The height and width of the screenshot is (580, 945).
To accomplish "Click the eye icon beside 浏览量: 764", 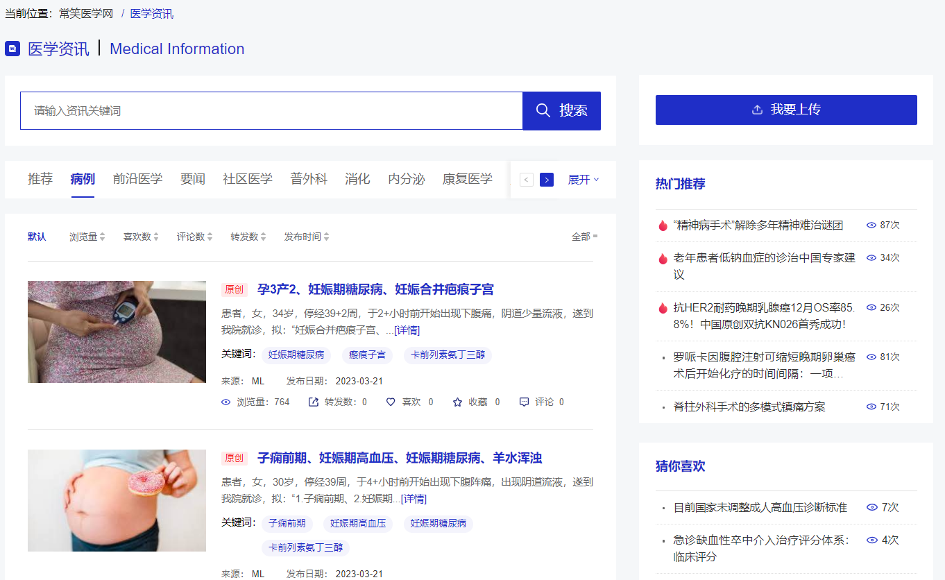I will 225,402.
